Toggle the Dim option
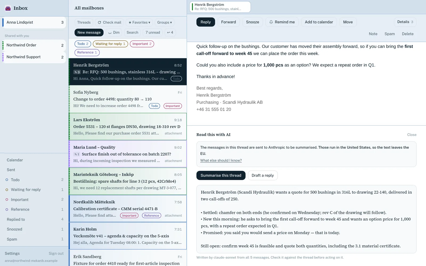 click(114, 32)
